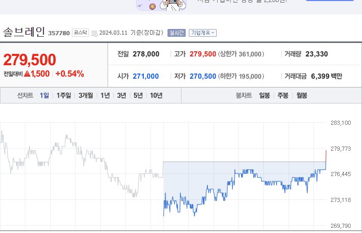Click the 시가 value 271,000
This screenshot has height=233, width=362.
click(146, 76)
